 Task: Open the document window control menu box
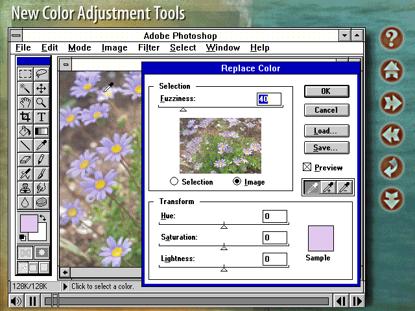pyautogui.click(x=65, y=65)
